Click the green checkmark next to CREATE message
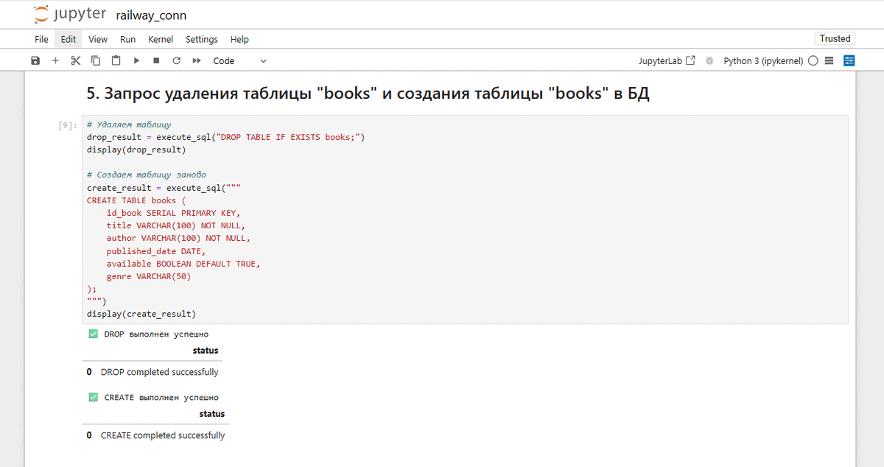Image resolution: width=884 pixels, height=467 pixels. pyautogui.click(x=93, y=397)
